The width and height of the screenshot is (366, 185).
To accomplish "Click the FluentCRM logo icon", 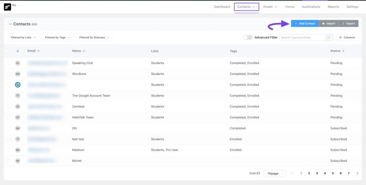I will click(7, 7).
